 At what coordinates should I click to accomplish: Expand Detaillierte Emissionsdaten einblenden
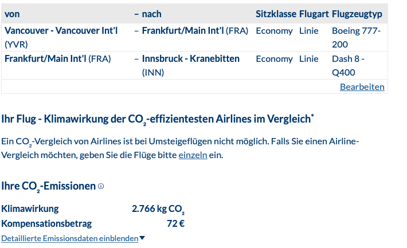[x=70, y=238]
